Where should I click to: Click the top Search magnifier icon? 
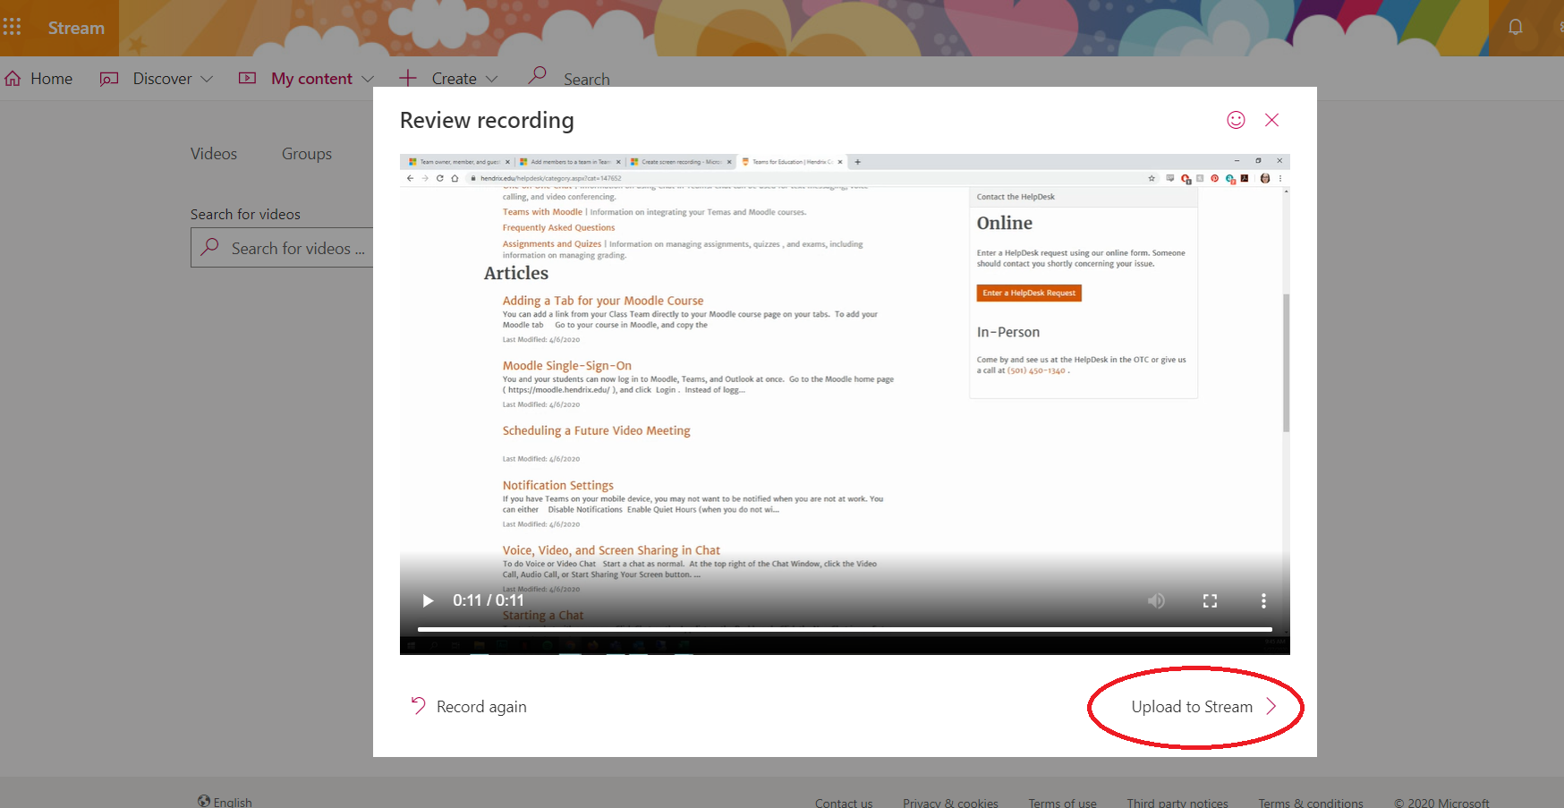click(x=537, y=75)
